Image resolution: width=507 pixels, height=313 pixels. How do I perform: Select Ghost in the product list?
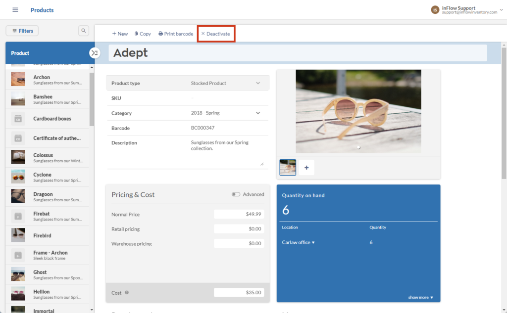[47, 274]
